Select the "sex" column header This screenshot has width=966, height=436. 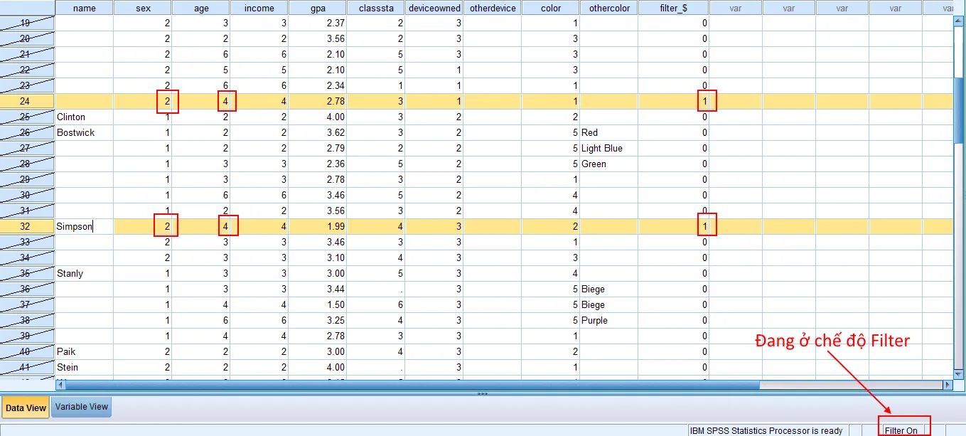(142, 7)
